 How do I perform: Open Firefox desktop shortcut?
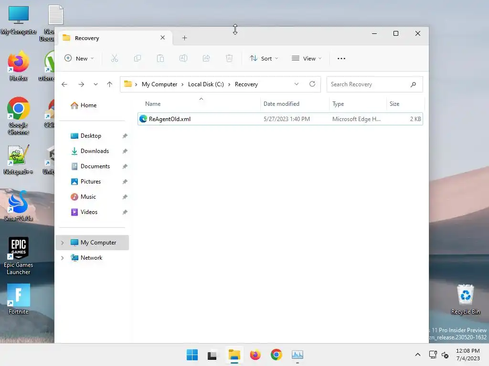point(19,66)
